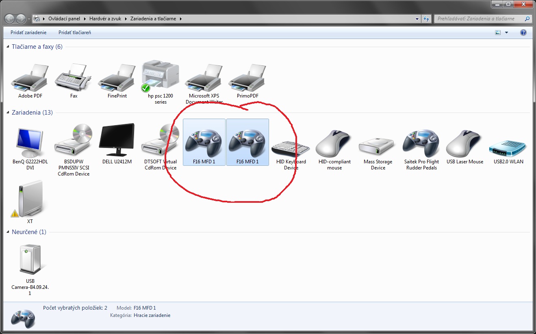This screenshot has width=536, height=334.
Task: Open the address bar history dropdown
Action: click(x=417, y=19)
